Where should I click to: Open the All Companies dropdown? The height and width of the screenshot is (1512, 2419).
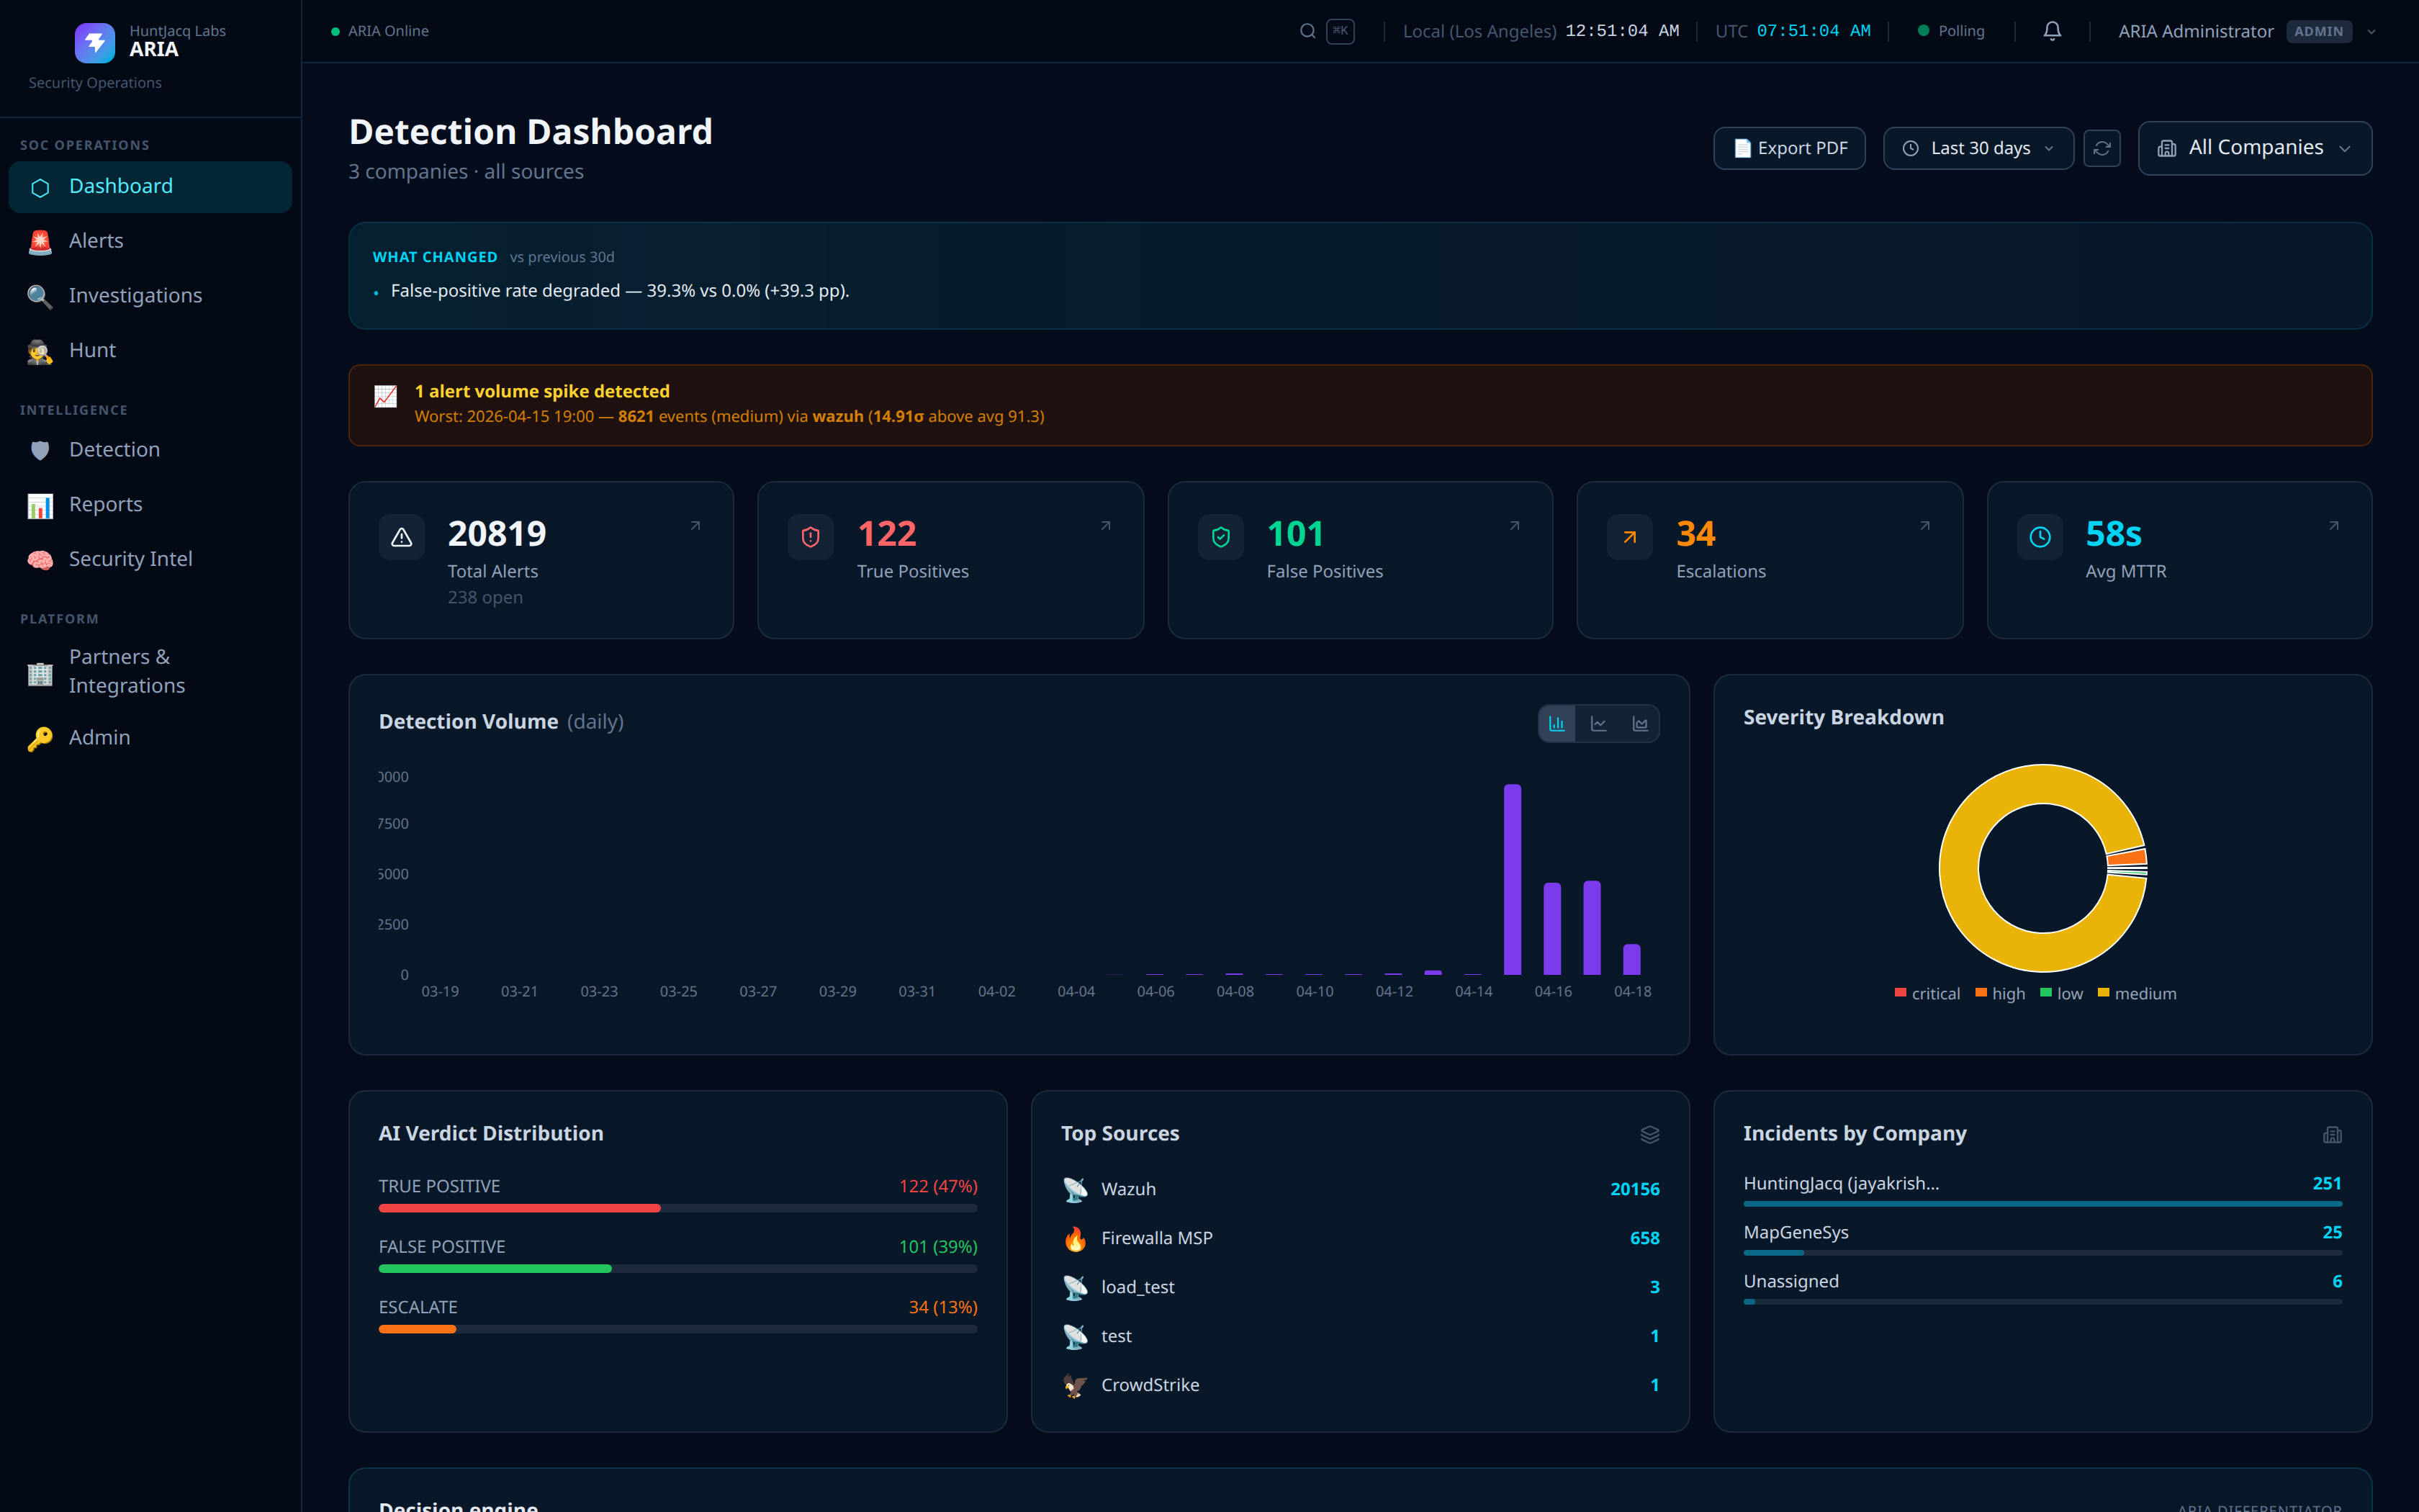tap(2255, 148)
